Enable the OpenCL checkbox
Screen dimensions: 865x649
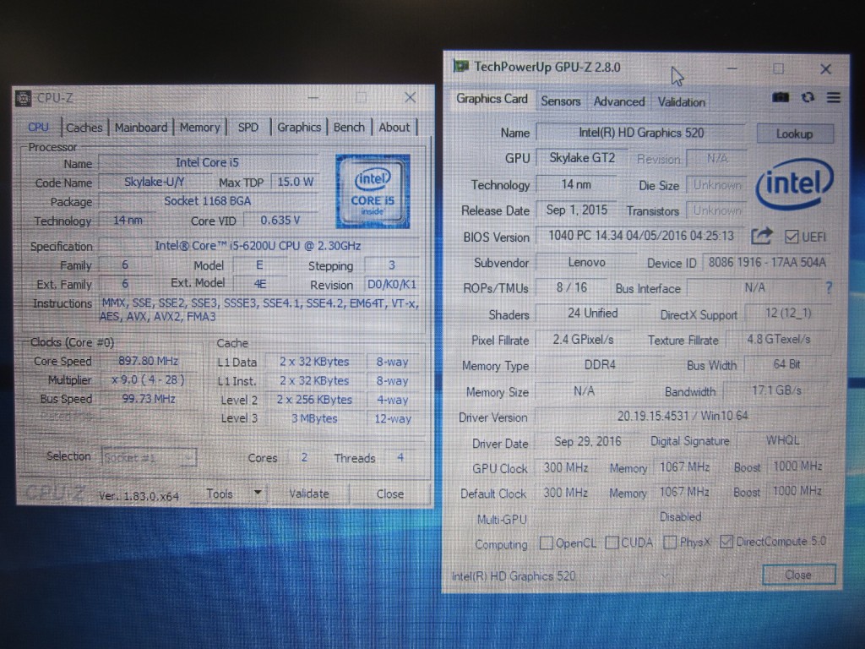coord(547,543)
